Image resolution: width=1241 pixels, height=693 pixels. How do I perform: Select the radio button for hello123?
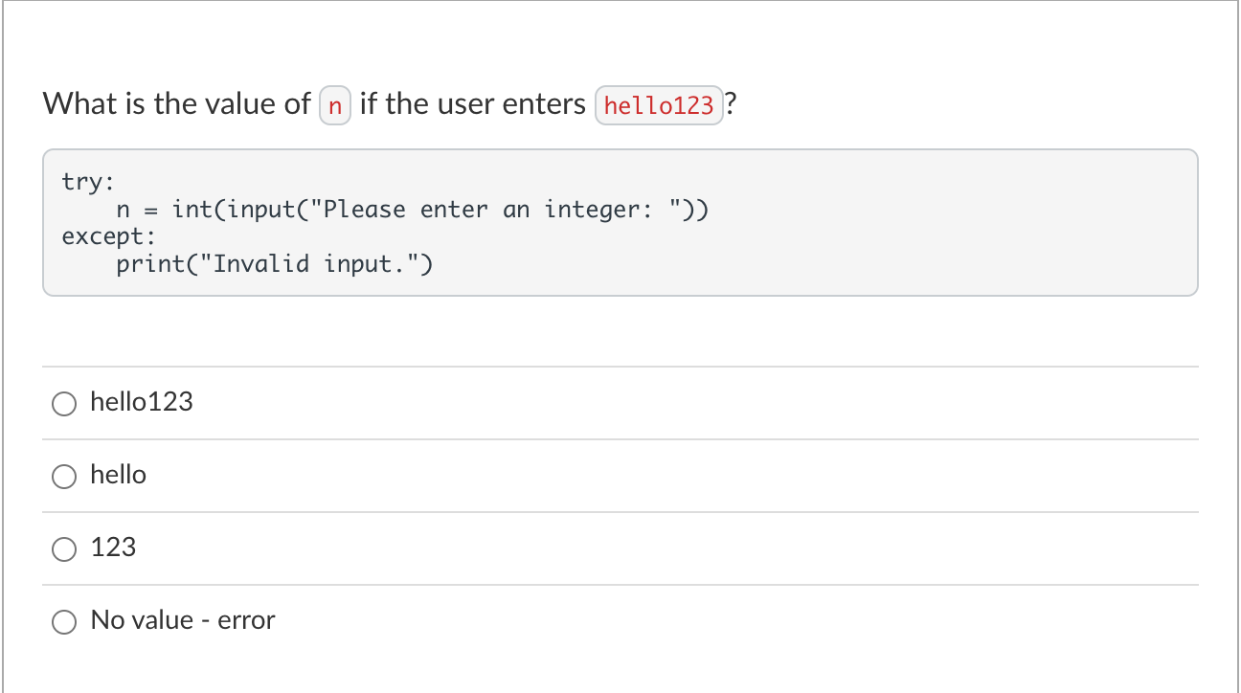click(63, 403)
